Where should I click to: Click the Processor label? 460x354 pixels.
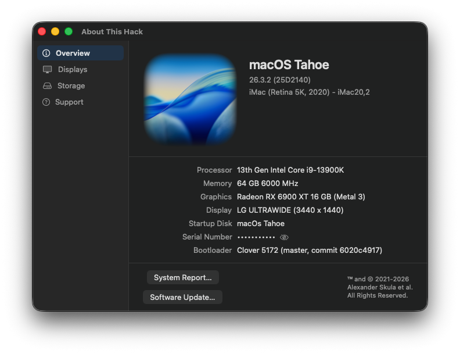pyautogui.click(x=214, y=170)
